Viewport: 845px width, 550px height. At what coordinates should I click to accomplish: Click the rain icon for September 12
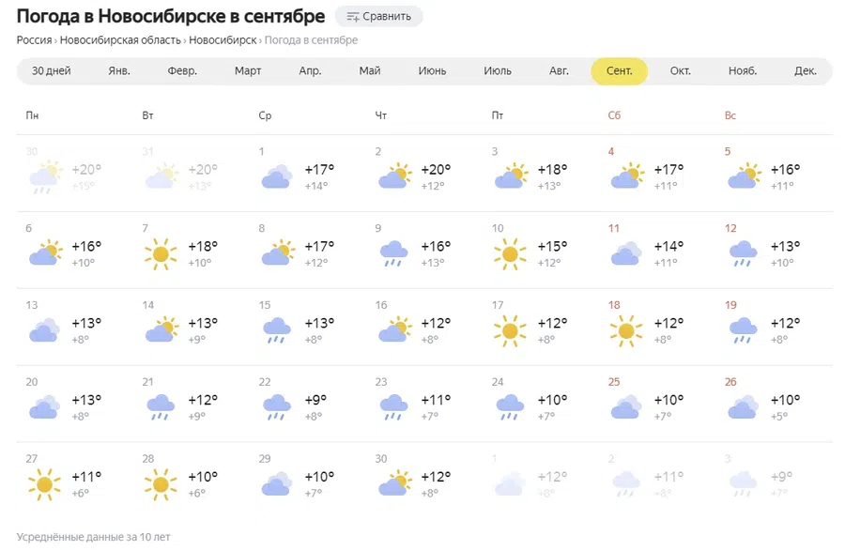[744, 253]
